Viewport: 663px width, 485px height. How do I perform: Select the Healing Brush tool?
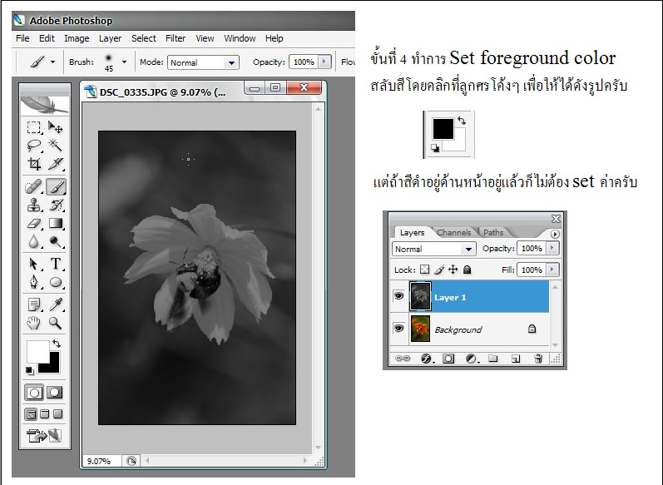tap(34, 186)
